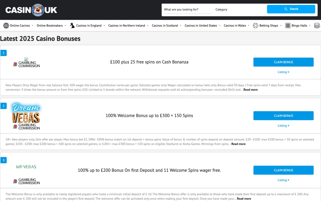Expand the Casinos in United States arrow
Viewport: 321px width, 201px height.
click(219, 26)
